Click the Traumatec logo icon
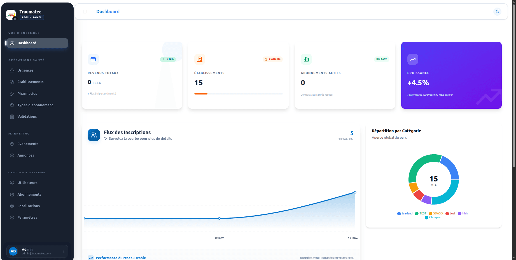The width and height of the screenshot is (516, 260). (x=11, y=15)
